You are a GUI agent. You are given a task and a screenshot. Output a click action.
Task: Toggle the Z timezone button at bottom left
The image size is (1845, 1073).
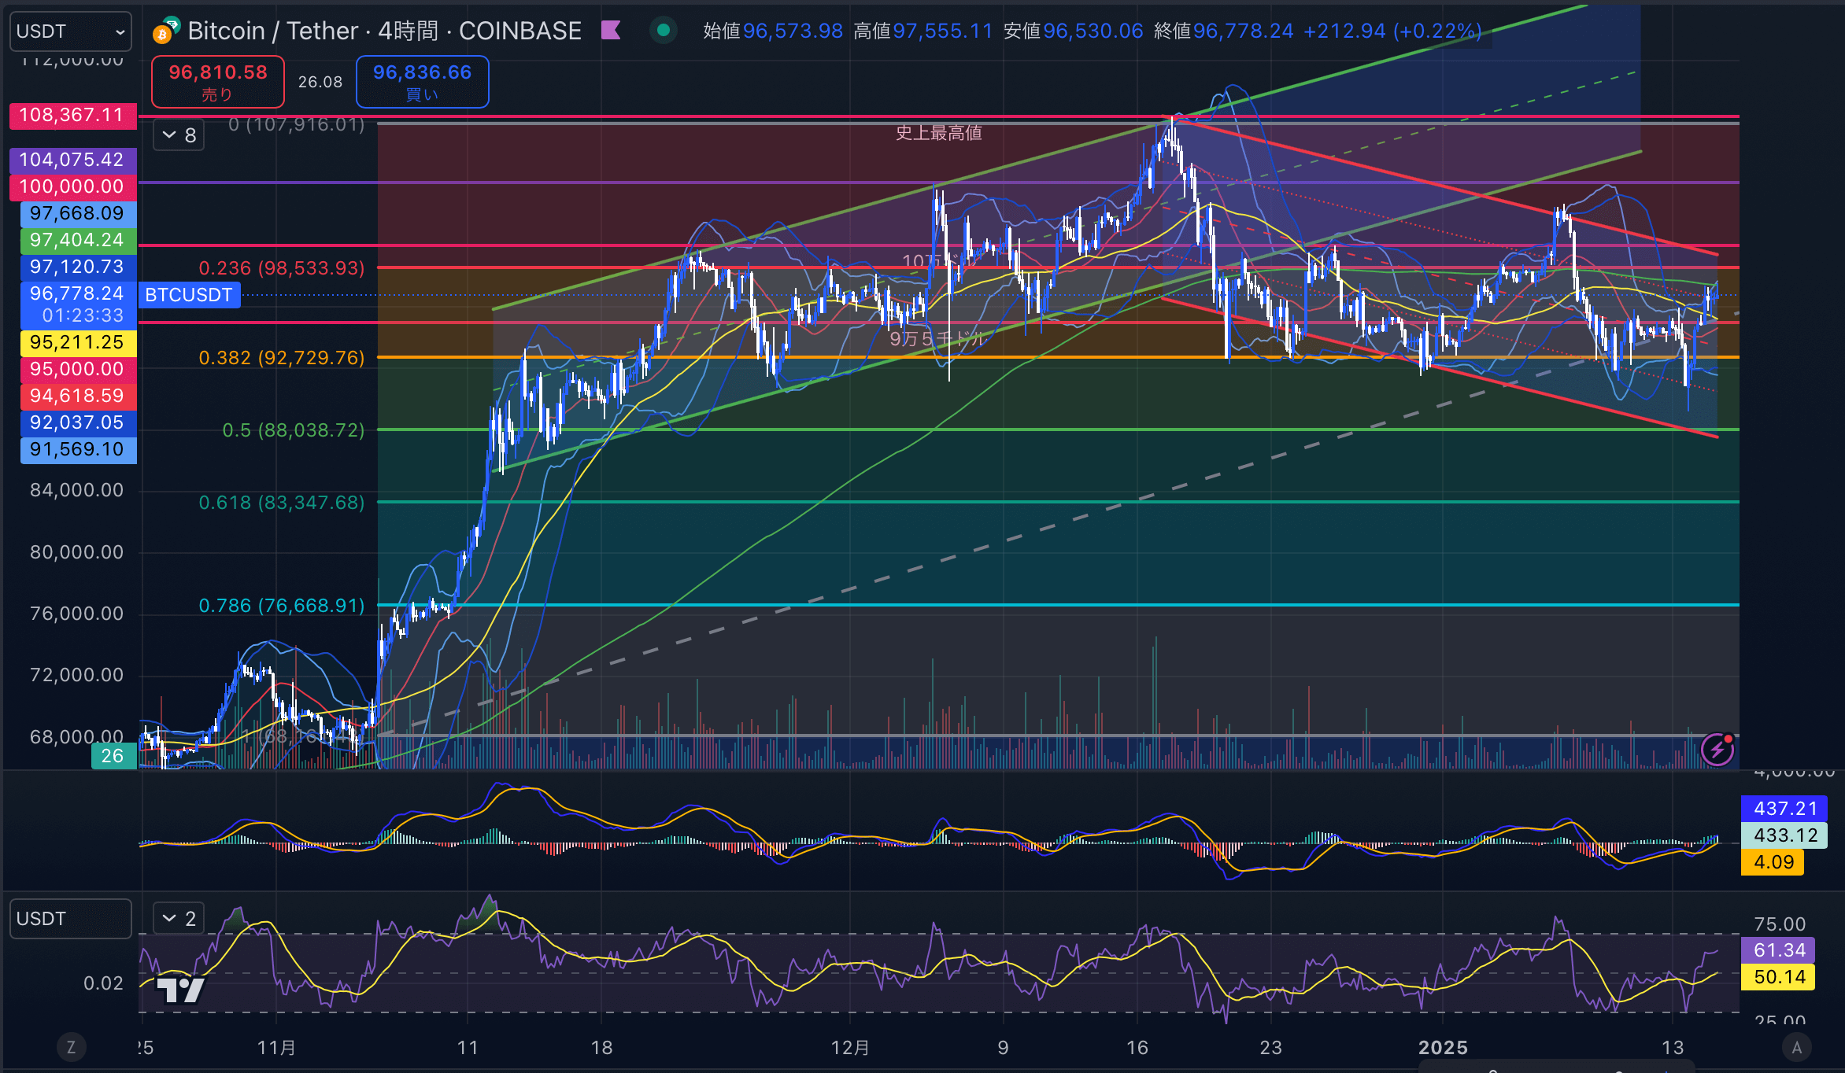71,1047
